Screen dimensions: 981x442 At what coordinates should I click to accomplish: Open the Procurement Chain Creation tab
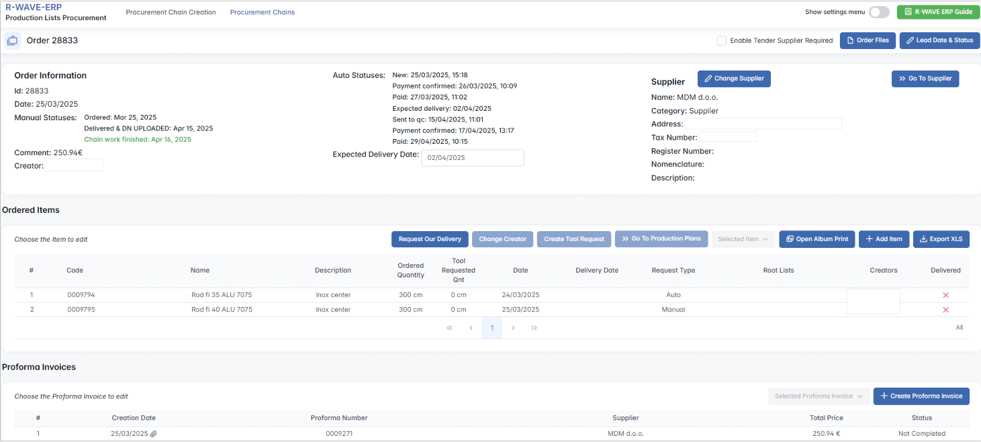(x=171, y=12)
